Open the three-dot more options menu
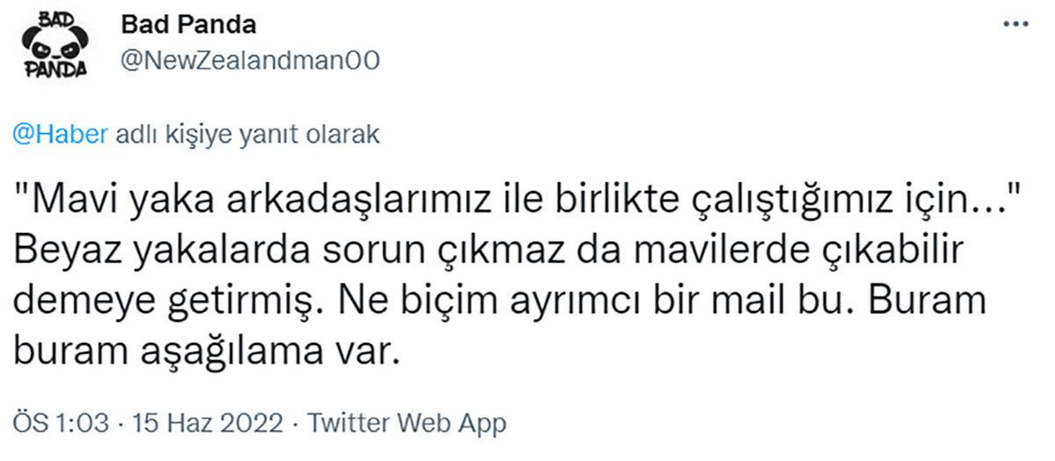The image size is (1055, 461). pos(1015,25)
